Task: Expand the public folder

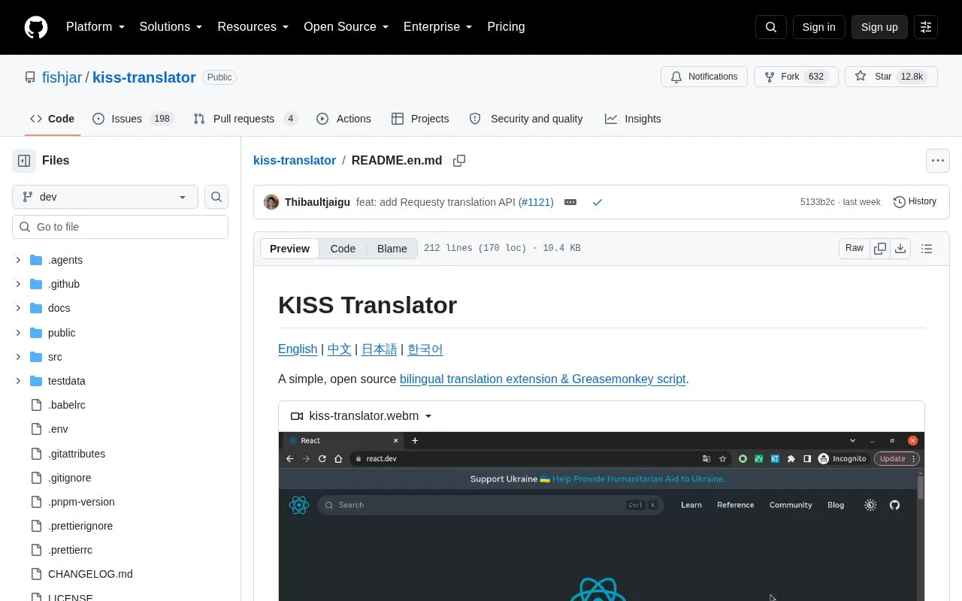Action: tap(18, 333)
